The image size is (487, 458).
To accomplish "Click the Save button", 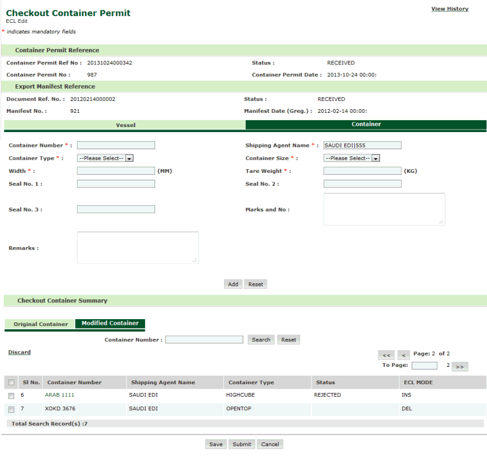I will click(x=216, y=444).
